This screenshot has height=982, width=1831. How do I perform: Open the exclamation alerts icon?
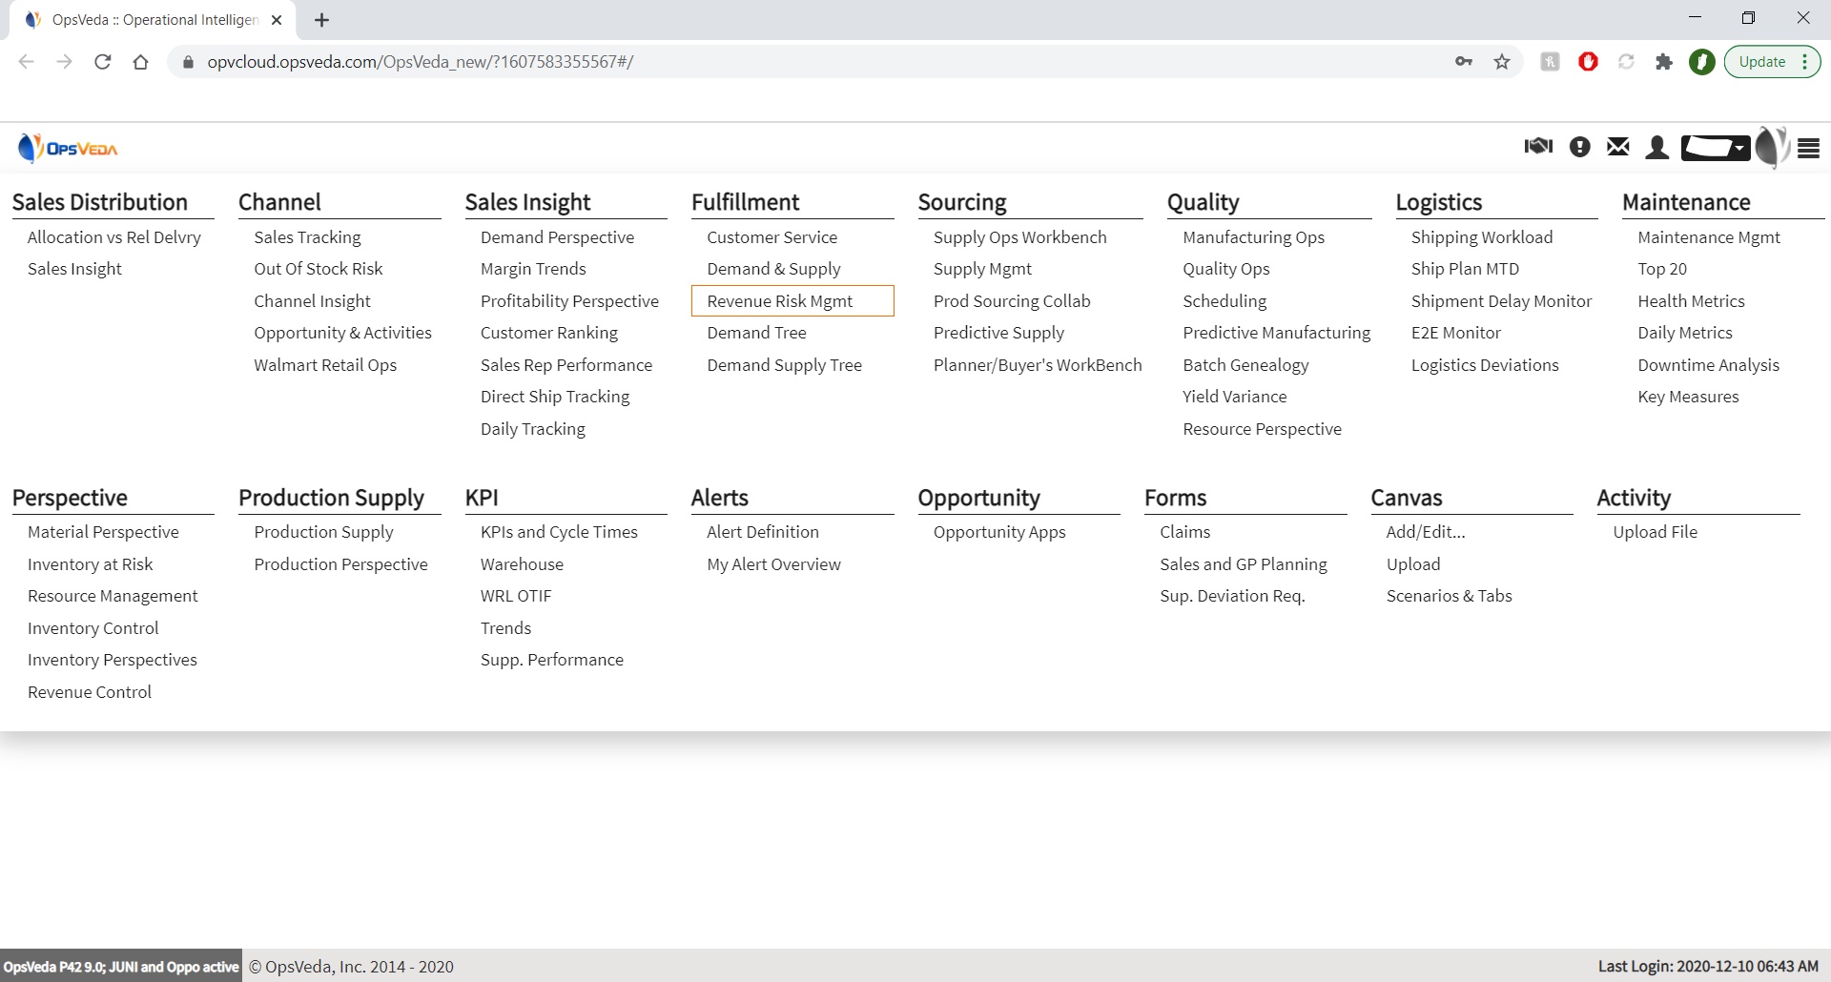tap(1579, 147)
